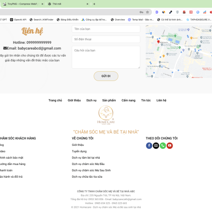This screenshot has width=212, height=212.
Task: Go to Trang chủ in footer menu
Action: (x=55, y=100)
